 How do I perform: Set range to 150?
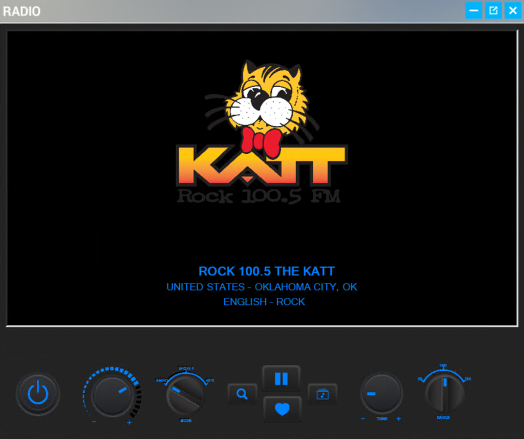[x=468, y=378]
